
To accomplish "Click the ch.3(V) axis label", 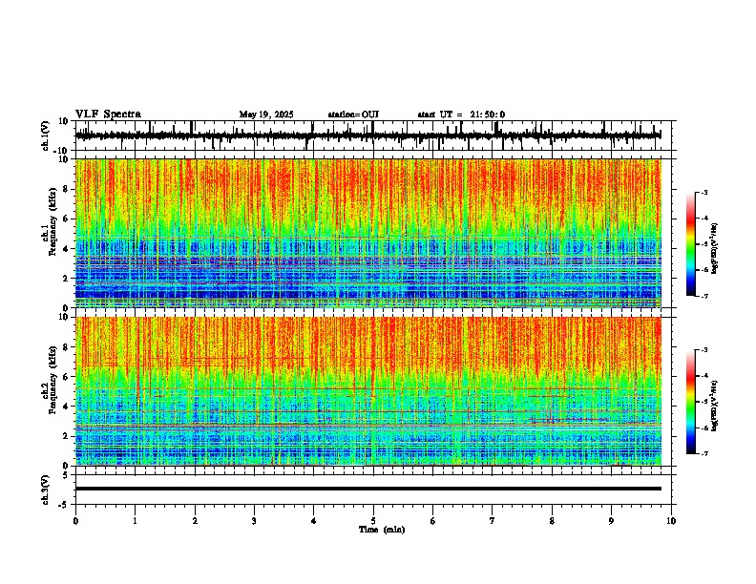I will 46,490.
